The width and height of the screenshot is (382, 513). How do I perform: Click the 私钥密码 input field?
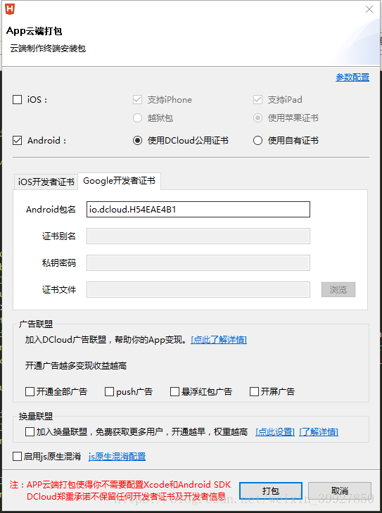point(198,263)
